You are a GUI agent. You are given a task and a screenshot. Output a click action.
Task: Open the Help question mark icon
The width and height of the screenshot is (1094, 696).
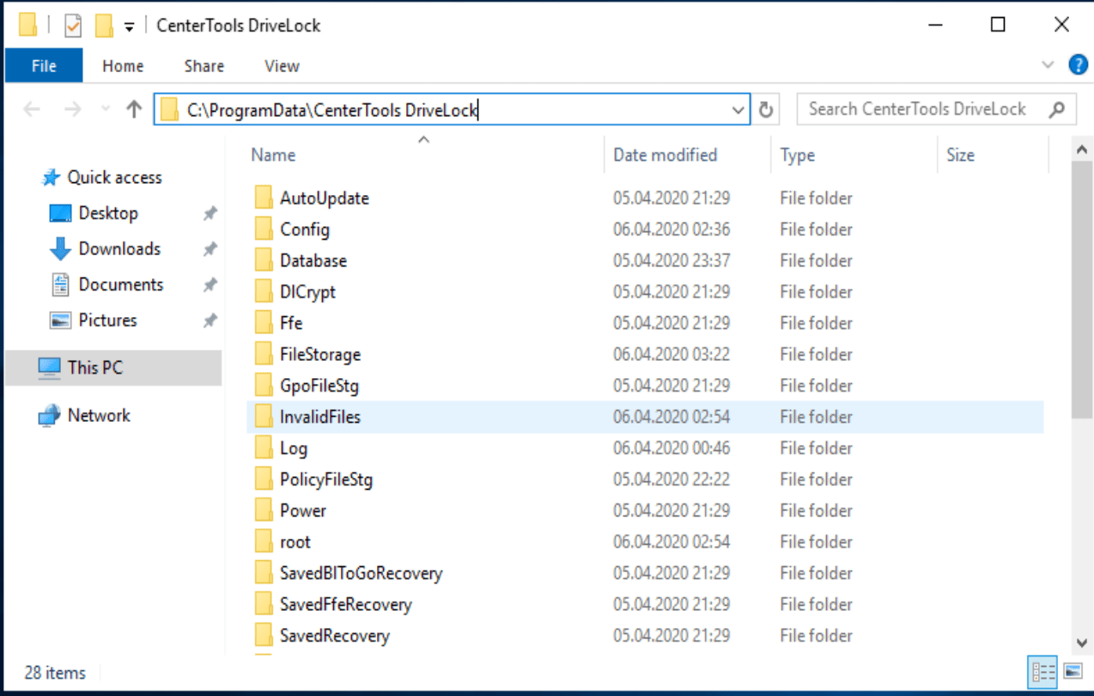coord(1078,65)
